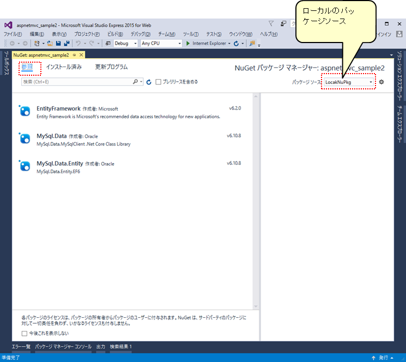
Task: Pin the NuGet tab with the pin icon
Action: [x=74, y=55]
